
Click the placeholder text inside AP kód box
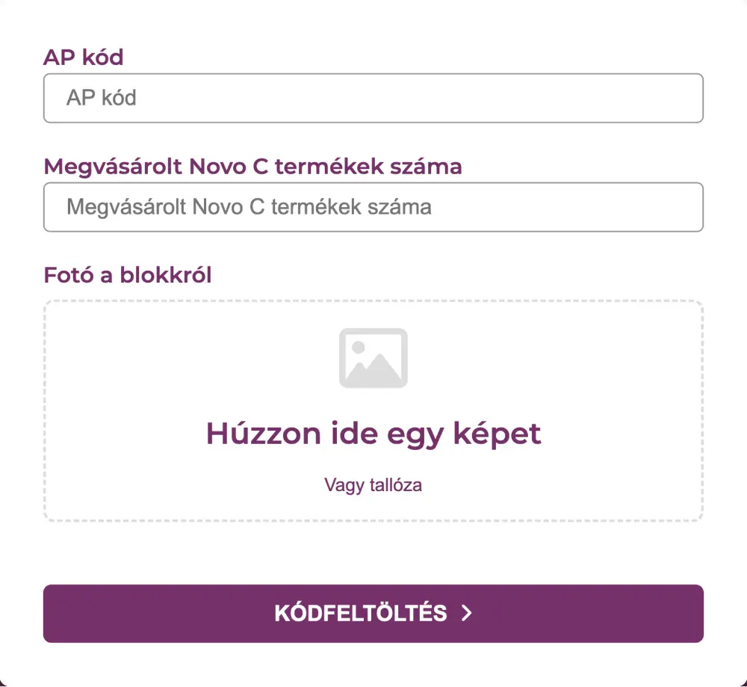102,98
